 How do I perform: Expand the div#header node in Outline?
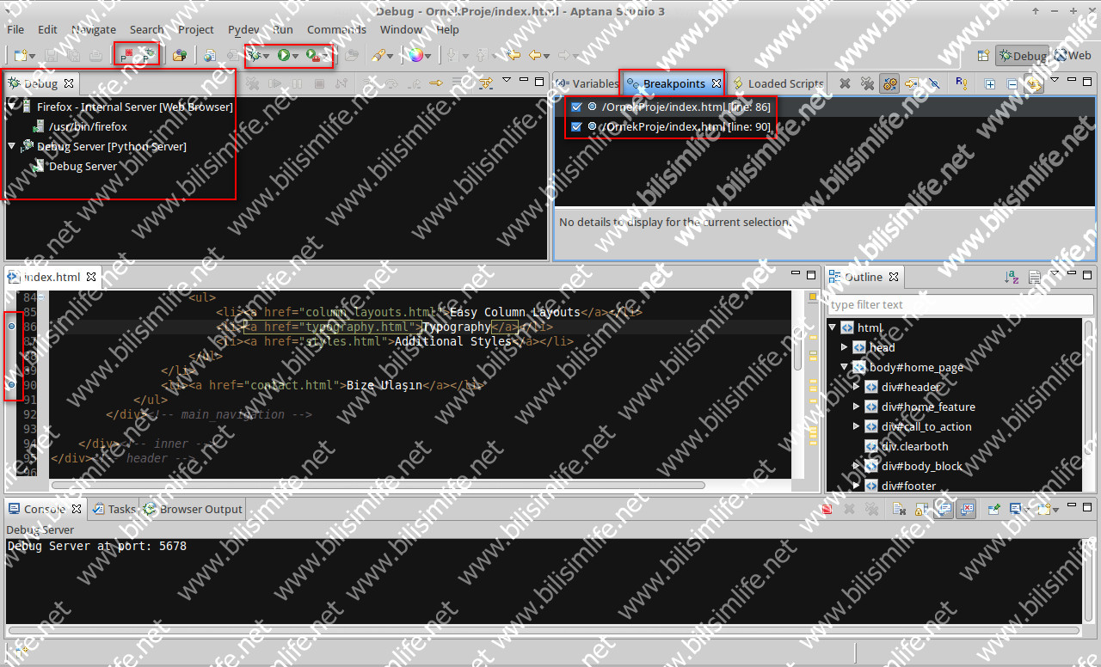tap(857, 387)
